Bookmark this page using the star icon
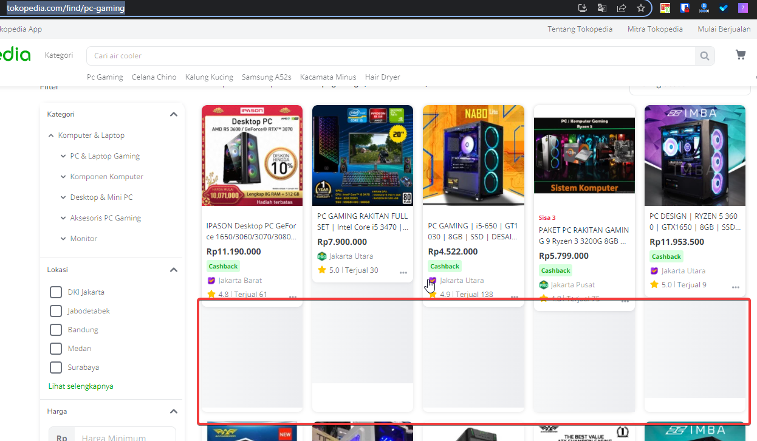757x441 pixels. pos(640,8)
